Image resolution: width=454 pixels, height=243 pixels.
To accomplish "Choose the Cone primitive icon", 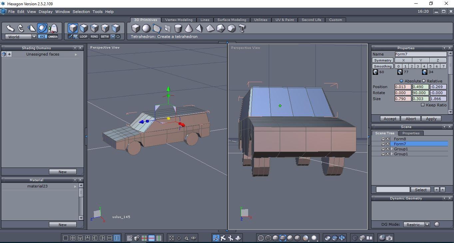I will pos(189,28).
